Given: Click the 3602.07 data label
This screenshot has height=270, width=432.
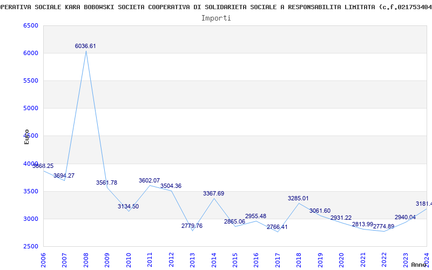Looking at the screenshot, I should pyautogui.click(x=150, y=180).
